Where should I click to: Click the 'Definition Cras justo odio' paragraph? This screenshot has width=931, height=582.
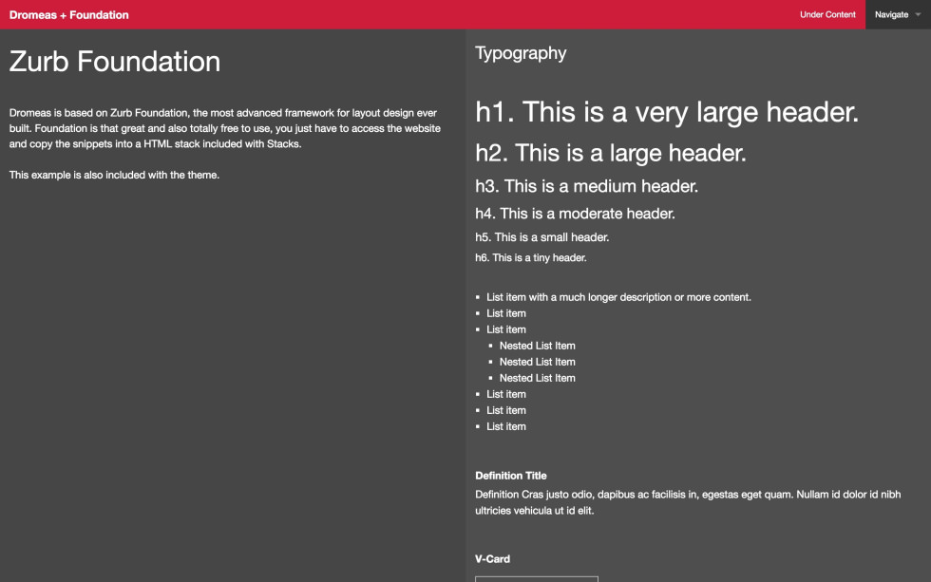688,502
